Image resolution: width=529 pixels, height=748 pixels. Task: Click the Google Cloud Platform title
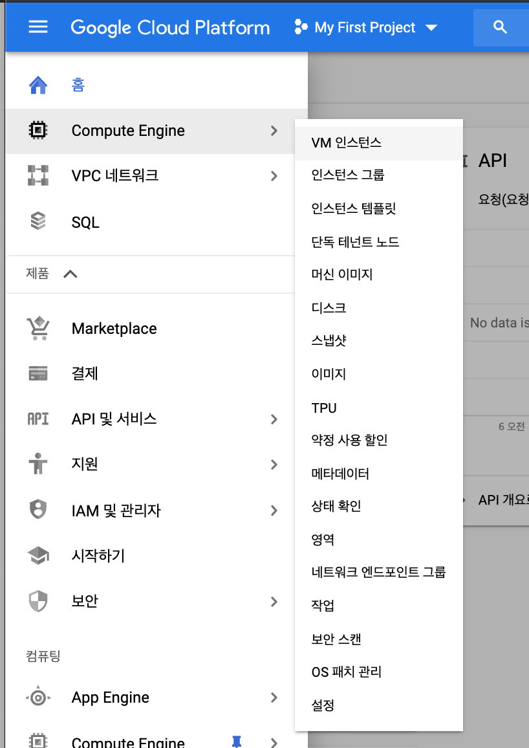(x=170, y=28)
